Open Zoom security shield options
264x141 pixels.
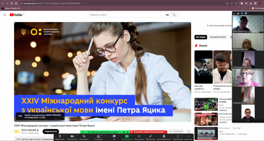coord(84,136)
